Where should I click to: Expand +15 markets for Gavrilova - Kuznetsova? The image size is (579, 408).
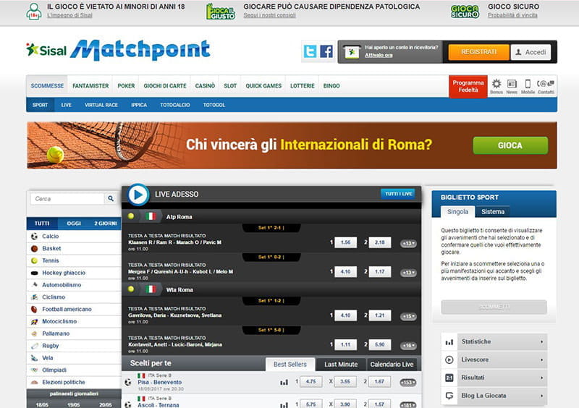pyautogui.click(x=408, y=316)
